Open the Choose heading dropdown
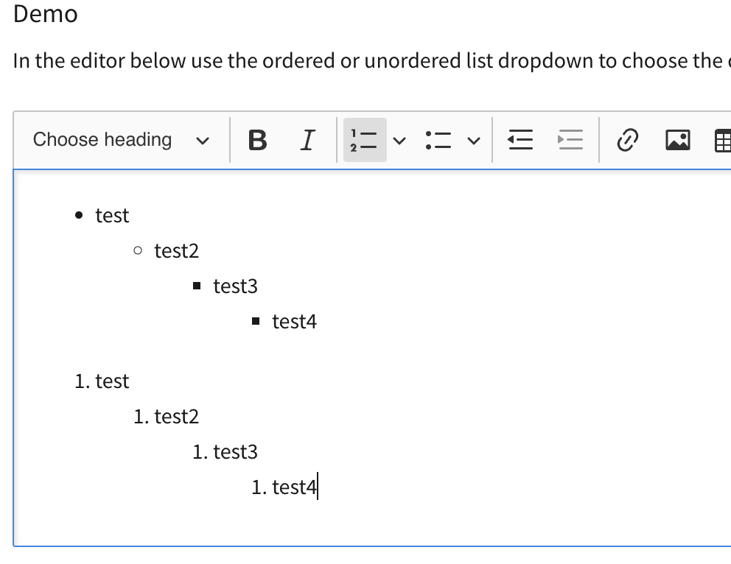Viewport: 731px width, 564px height. click(x=120, y=139)
